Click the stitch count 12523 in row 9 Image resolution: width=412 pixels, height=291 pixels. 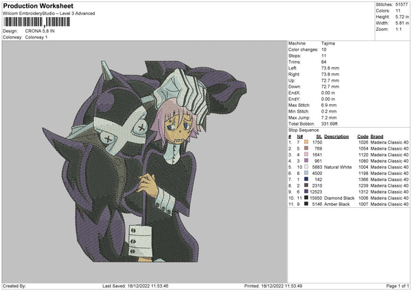point(316,191)
